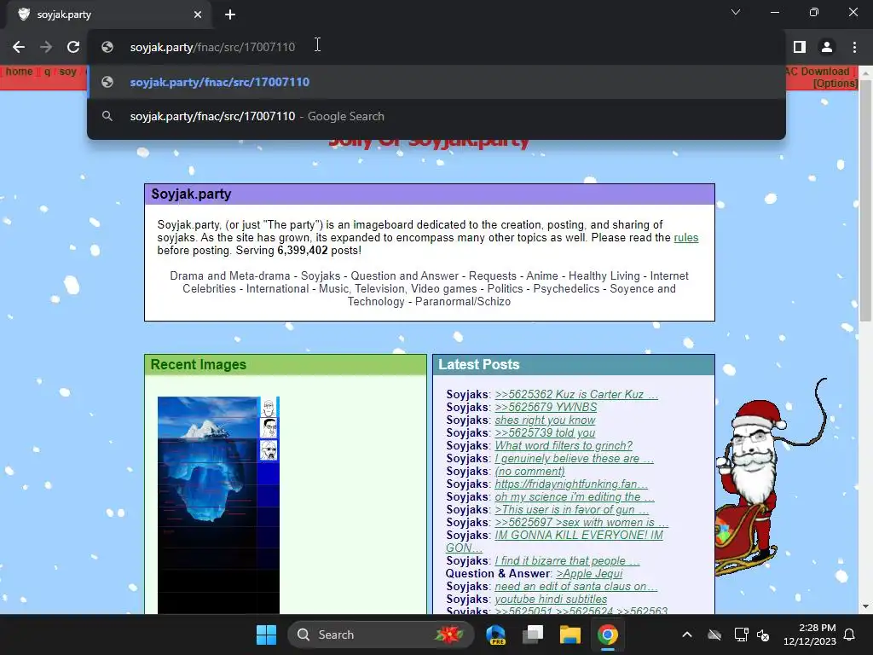Open Chrome three-dot menu
The height and width of the screenshot is (655, 873).
pos(854,48)
